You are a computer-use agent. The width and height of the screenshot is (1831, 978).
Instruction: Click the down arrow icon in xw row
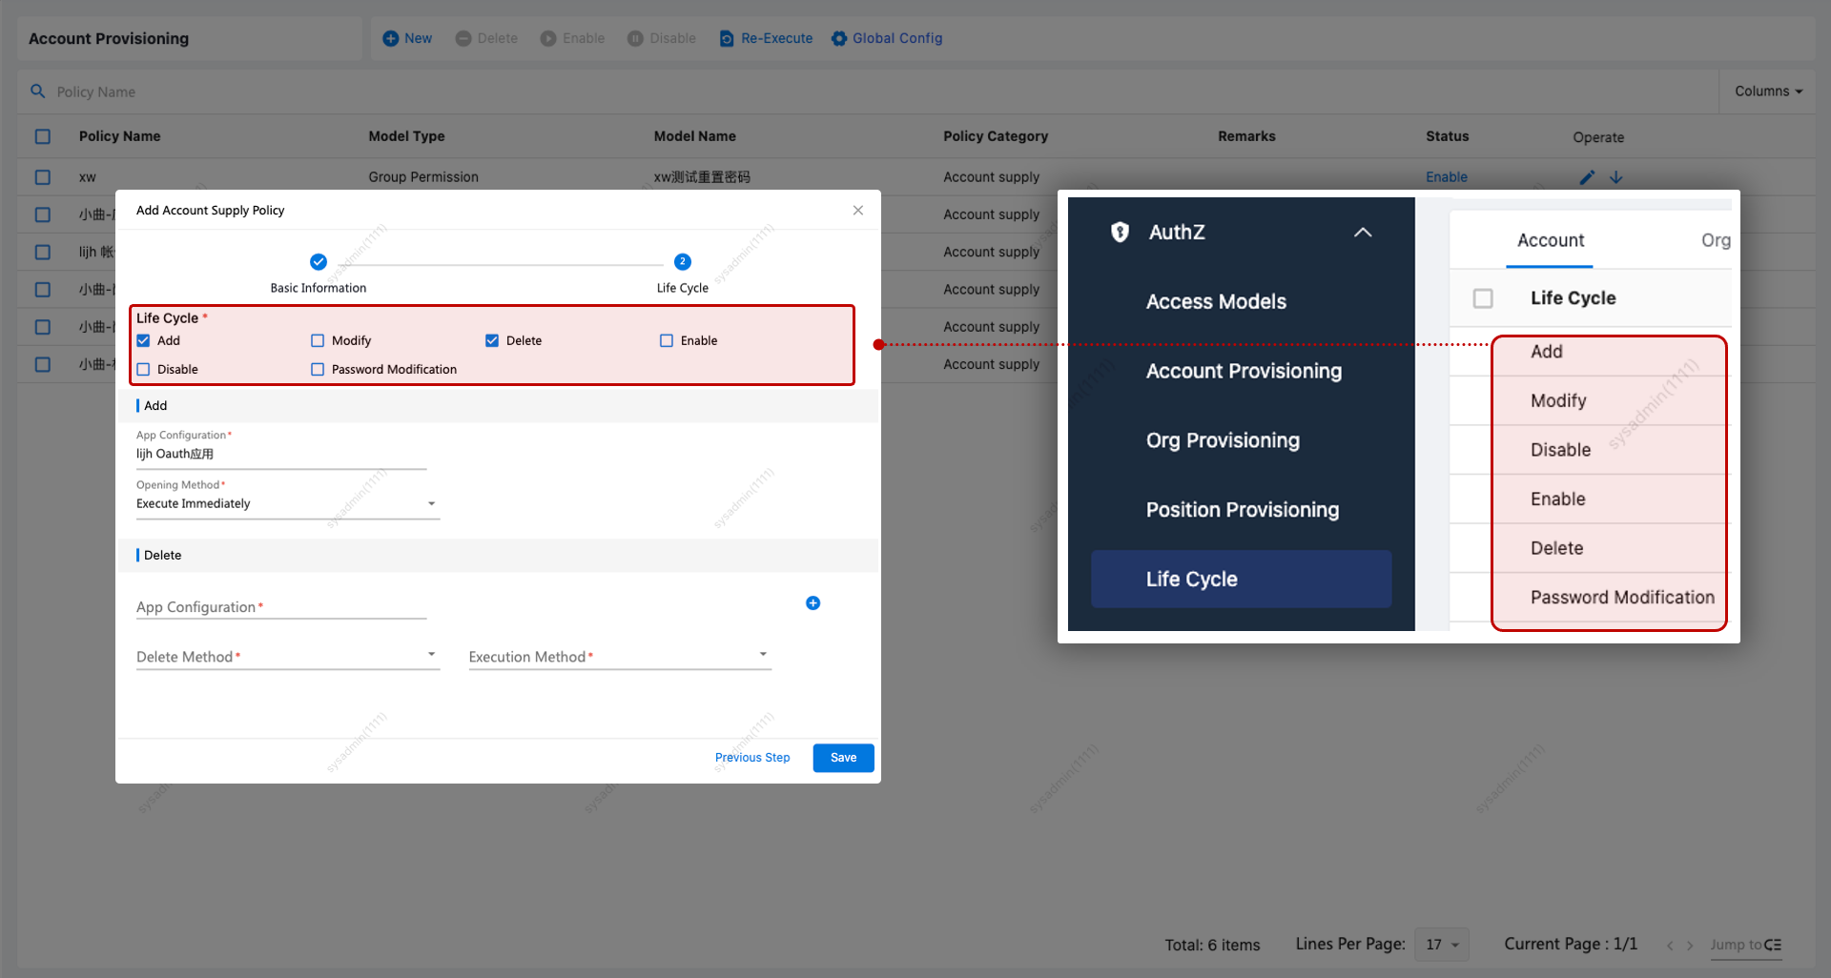pyautogui.click(x=1616, y=177)
